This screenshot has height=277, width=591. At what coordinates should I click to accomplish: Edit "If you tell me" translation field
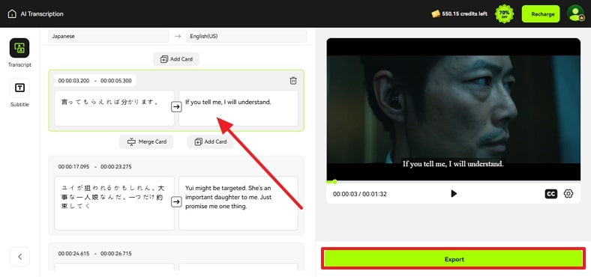point(238,109)
